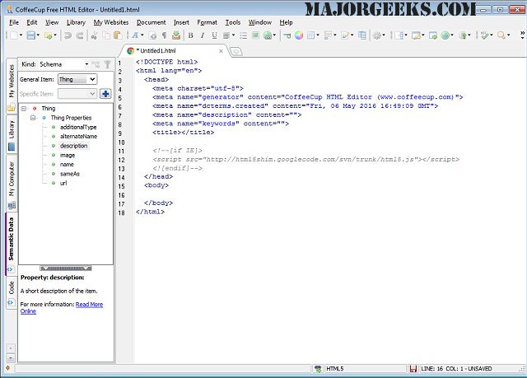527x378 pixels.
Task: Switch to the Library side tab
Action: (x=12, y=134)
